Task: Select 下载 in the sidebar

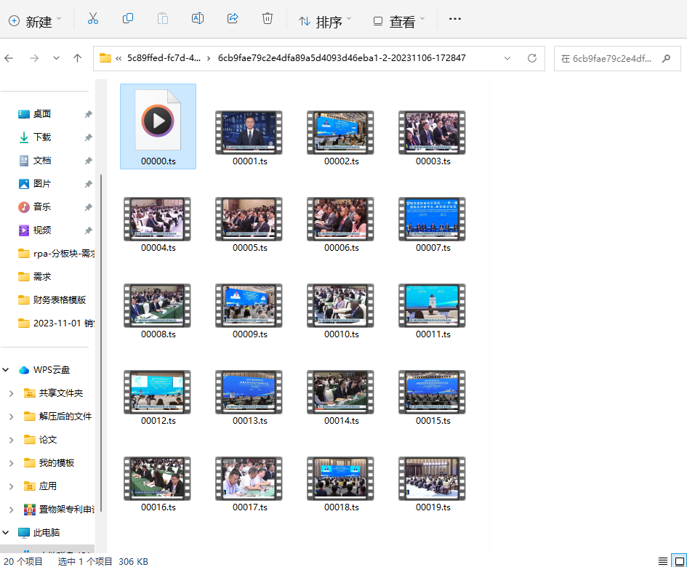Action: click(x=42, y=137)
